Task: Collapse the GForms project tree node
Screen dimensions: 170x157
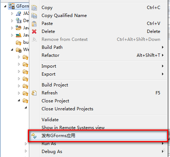Action: [5, 6]
